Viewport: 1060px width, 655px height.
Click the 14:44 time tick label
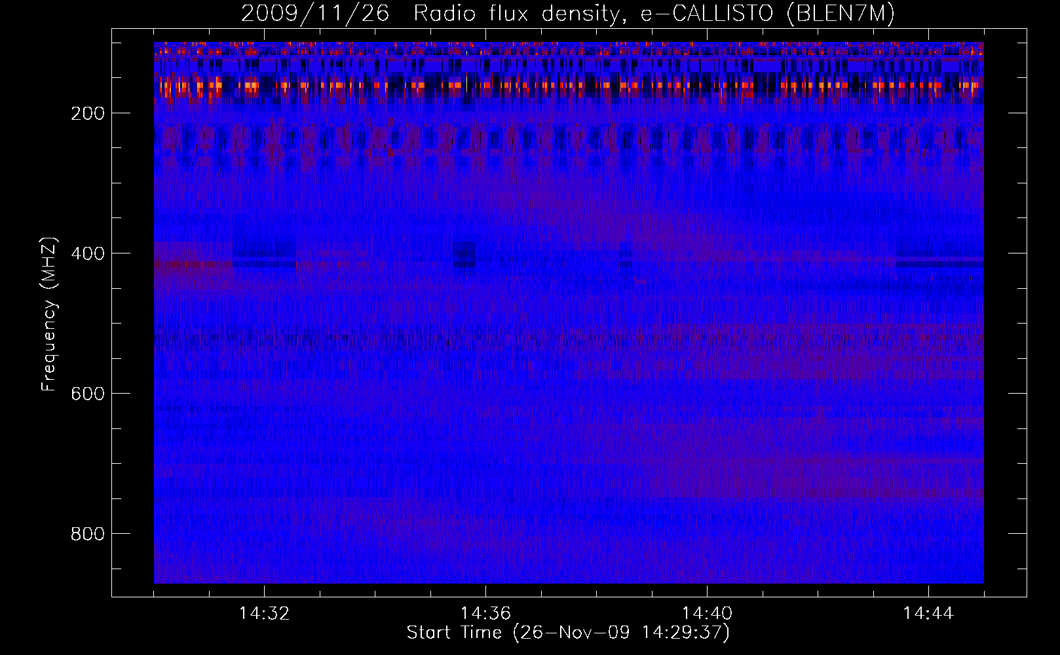coord(928,614)
